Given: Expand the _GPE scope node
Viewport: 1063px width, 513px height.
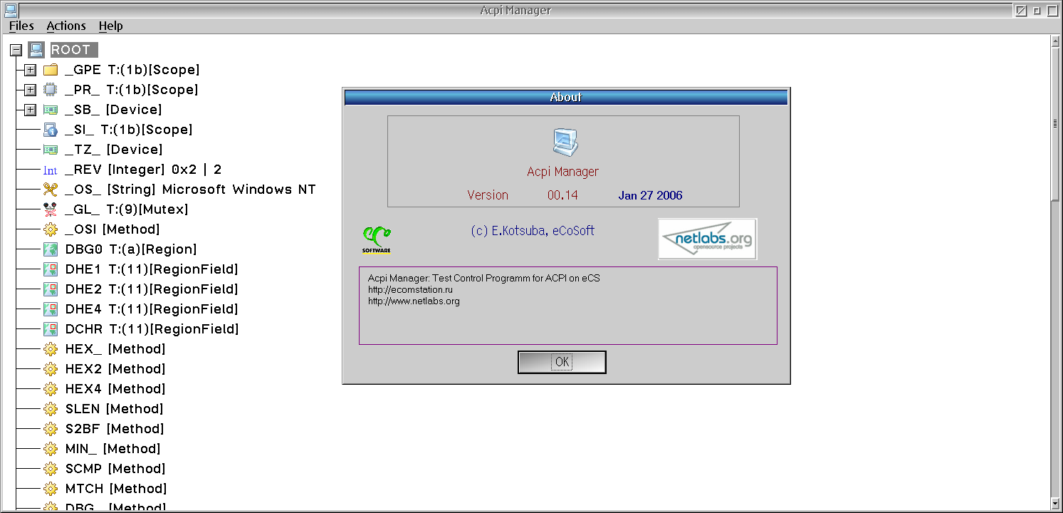Looking at the screenshot, I should (x=30, y=70).
